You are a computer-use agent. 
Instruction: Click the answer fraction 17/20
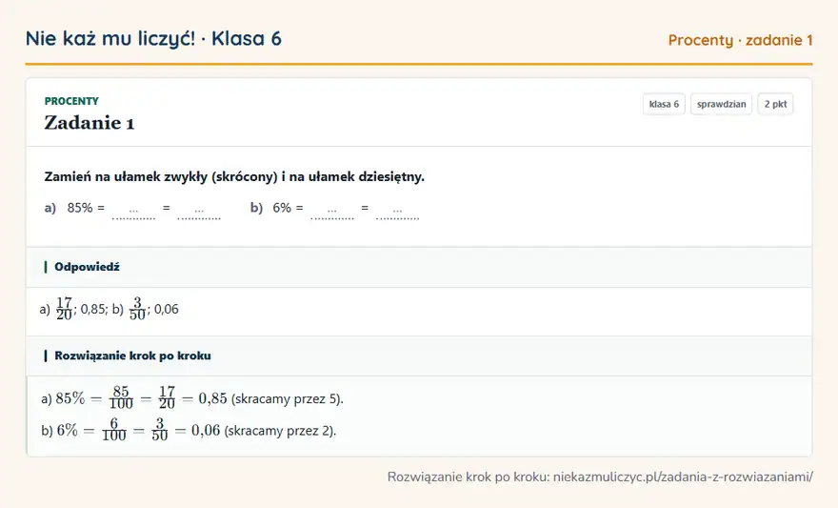coord(64,309)
